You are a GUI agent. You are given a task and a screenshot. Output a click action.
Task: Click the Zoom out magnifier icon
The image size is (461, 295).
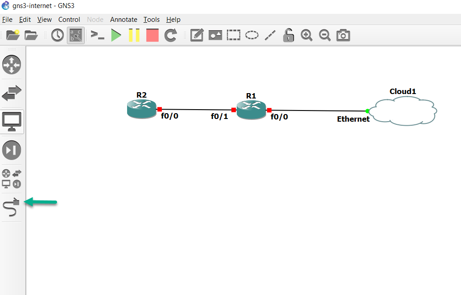325,35
